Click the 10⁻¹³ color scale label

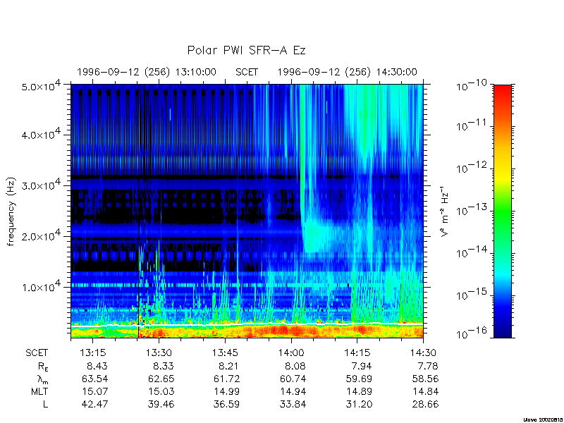click(x=472, y=210)
